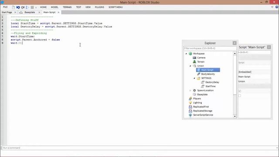Switch to the Baseplate document tab
Viewport: 279px width, 157px height.
tap(30, 12)
